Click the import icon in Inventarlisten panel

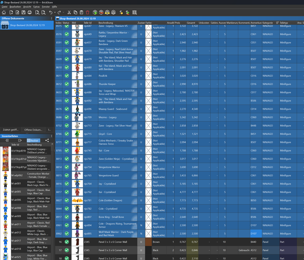click(7, 140)
